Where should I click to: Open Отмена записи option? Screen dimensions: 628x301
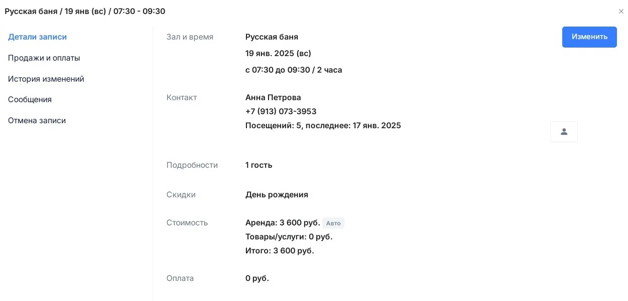(x=37, y=120)
